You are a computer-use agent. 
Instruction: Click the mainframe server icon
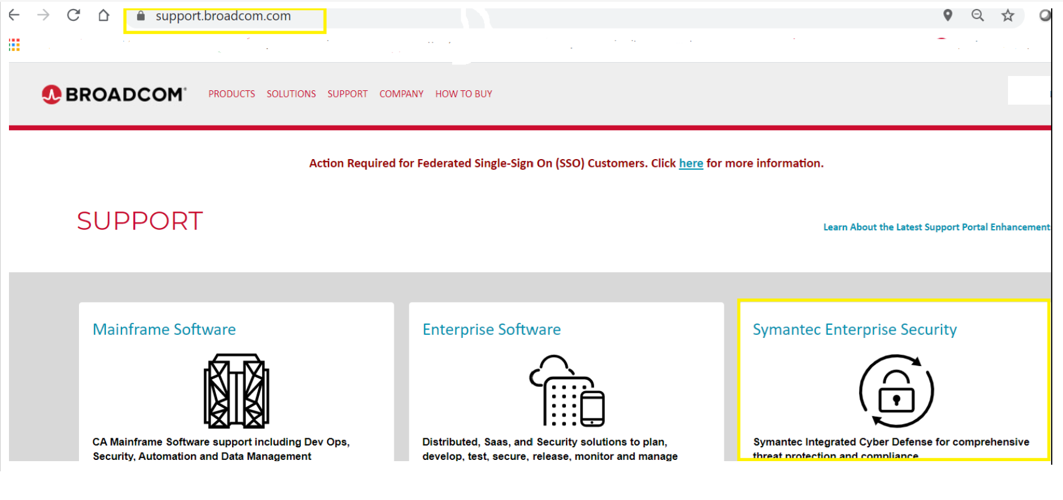pos(236,391)
